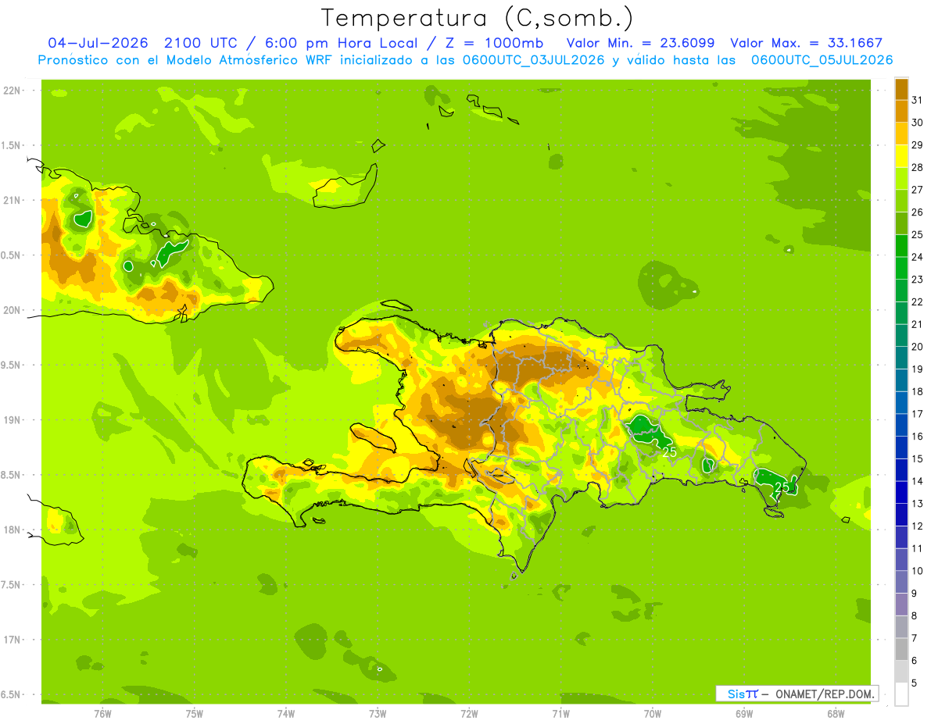Click the legend band between 26 and 27
Screen dimensions: 938x724
click(901, 202)
